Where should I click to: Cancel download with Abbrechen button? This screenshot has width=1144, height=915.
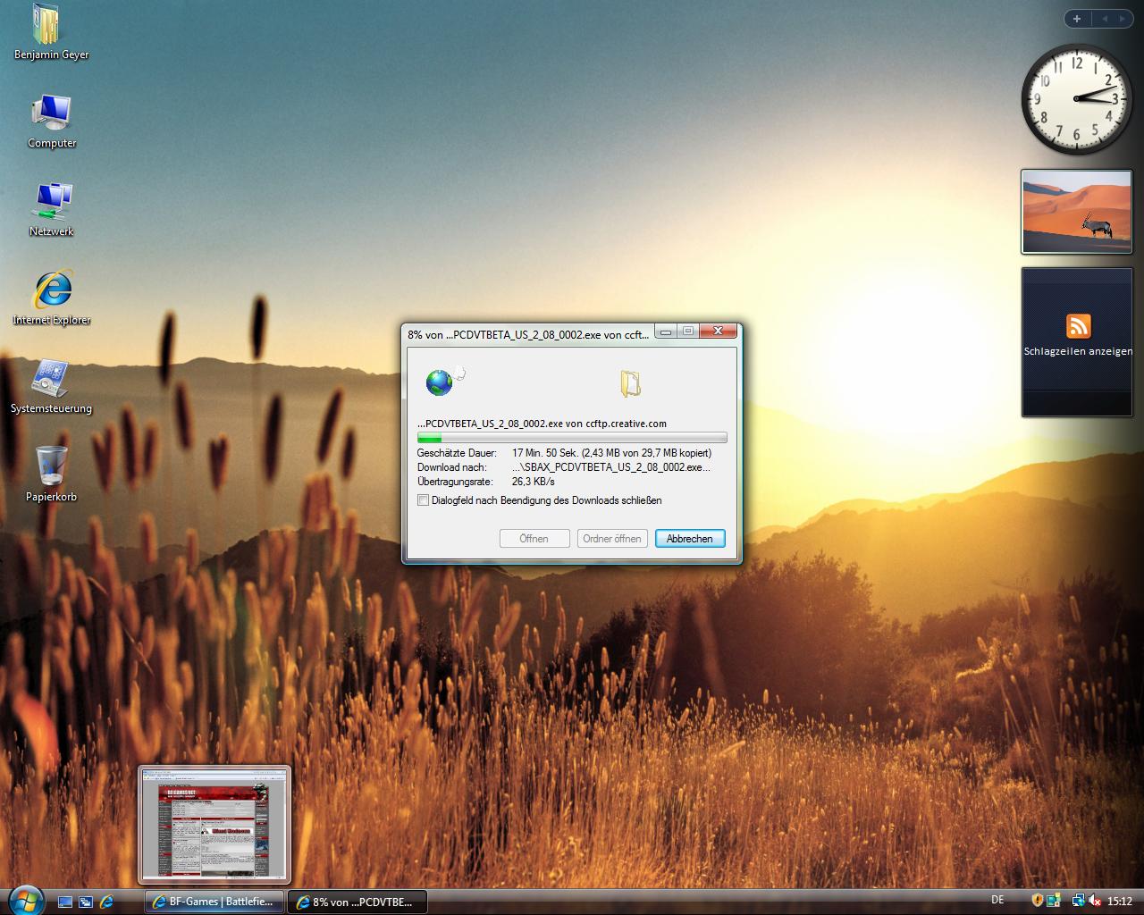point(690,538)
